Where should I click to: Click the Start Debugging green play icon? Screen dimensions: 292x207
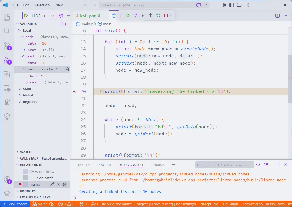[x=26, y=16]
